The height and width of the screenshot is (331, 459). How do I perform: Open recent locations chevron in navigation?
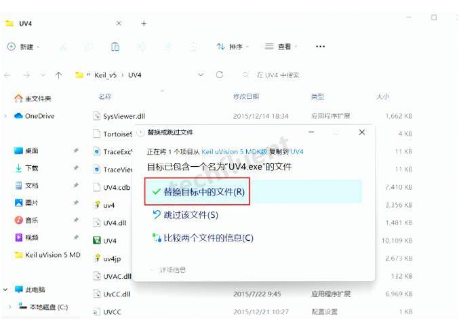(43, 75)
